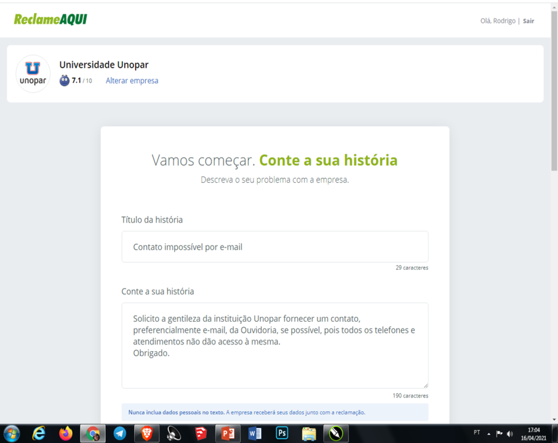
Task: Open the clock and calendar in the tray
Action: [x=532, y=434]
